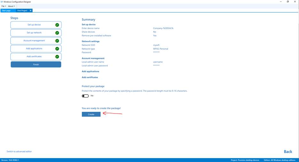This screenshot has width=299, height=162.
Task: Click the Finish step button
Action: (36, 65)
